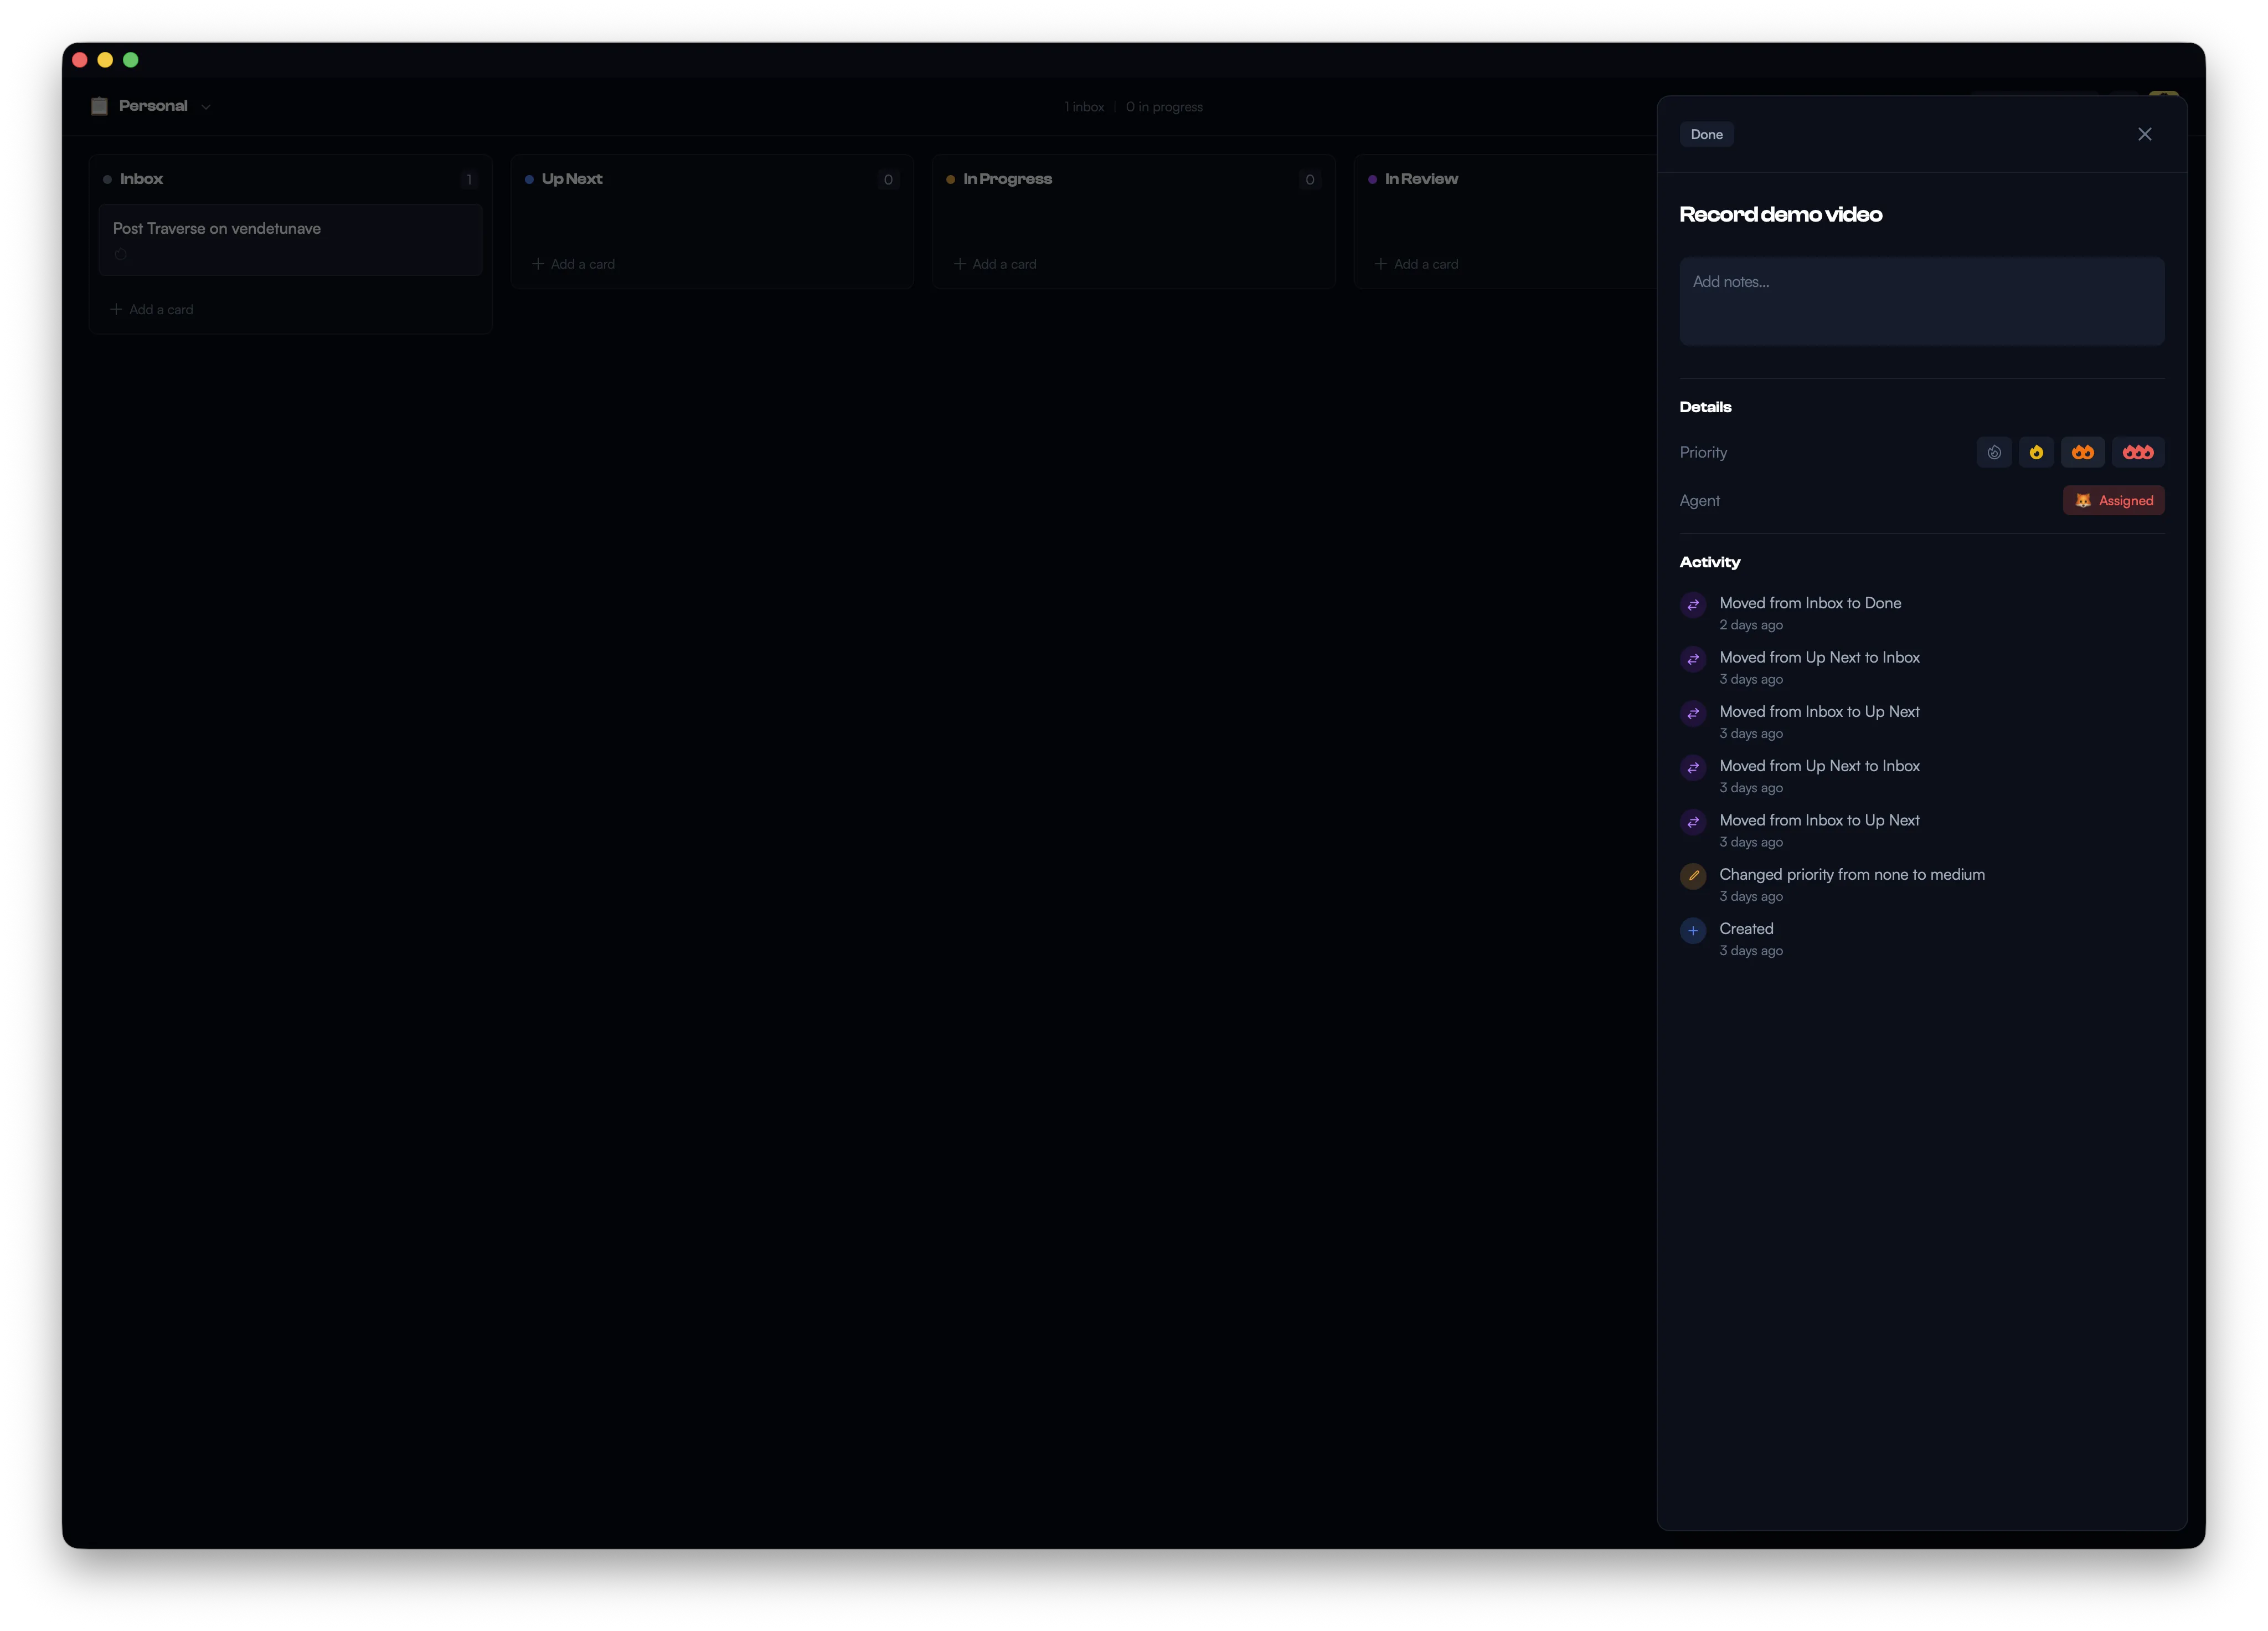Click the pencil icon on the priority change activity

click(1693, 875)
